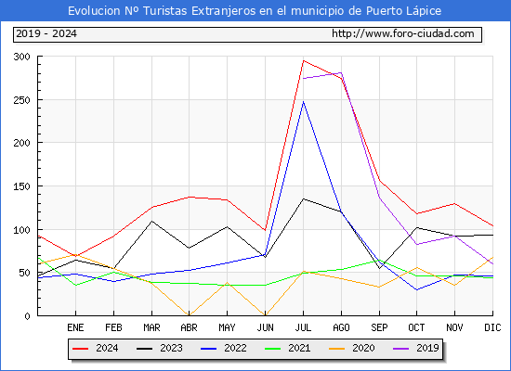The height and width of the screenshot is (371, 511).
Task: Click the 250 y-axis value
Action: click(x=22, y=100)
